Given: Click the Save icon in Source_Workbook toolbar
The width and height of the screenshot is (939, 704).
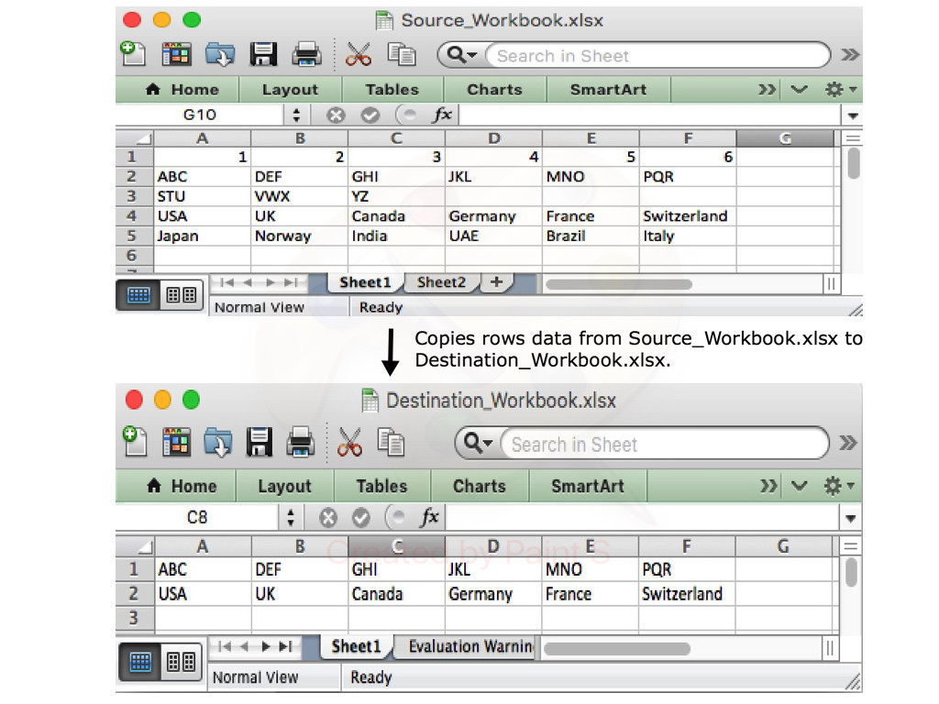Looking at the screenshot, I should pyautogui.click(x=263, y=54).
